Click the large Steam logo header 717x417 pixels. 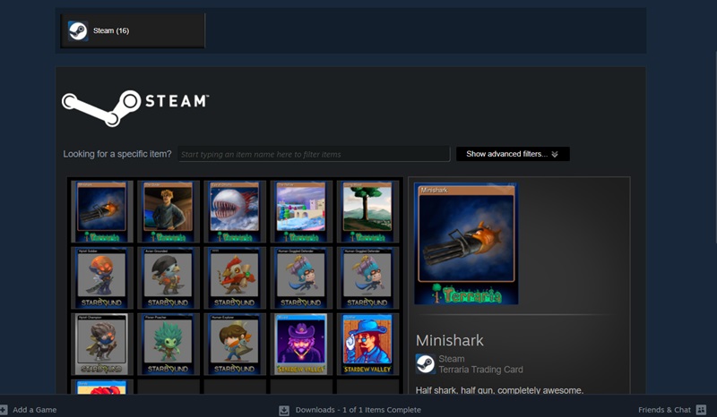135,107
